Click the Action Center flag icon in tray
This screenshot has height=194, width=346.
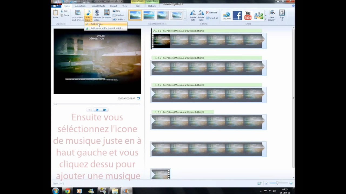click(x=265, y=191)
